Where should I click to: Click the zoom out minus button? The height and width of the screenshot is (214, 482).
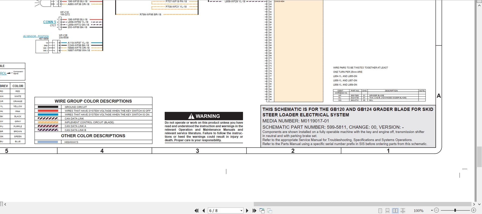pos(436,210)
